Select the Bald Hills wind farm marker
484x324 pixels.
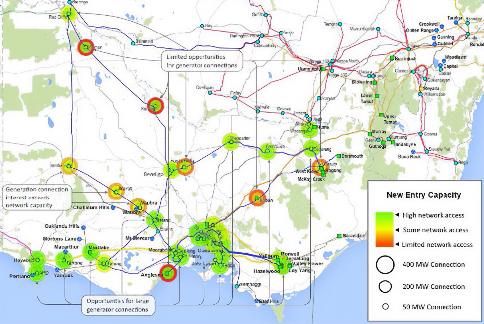click(257, 301)
